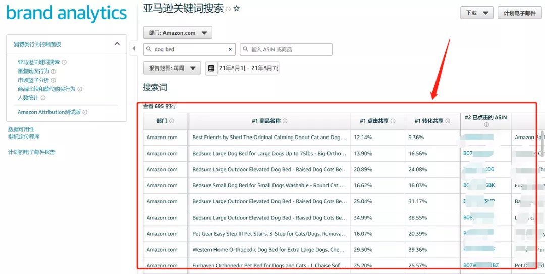Open the 下载 dropdown

coord(476,13)
